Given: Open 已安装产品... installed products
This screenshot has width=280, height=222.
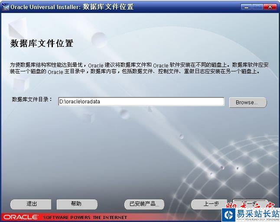Looking at the screenshot, I should 144,204.
